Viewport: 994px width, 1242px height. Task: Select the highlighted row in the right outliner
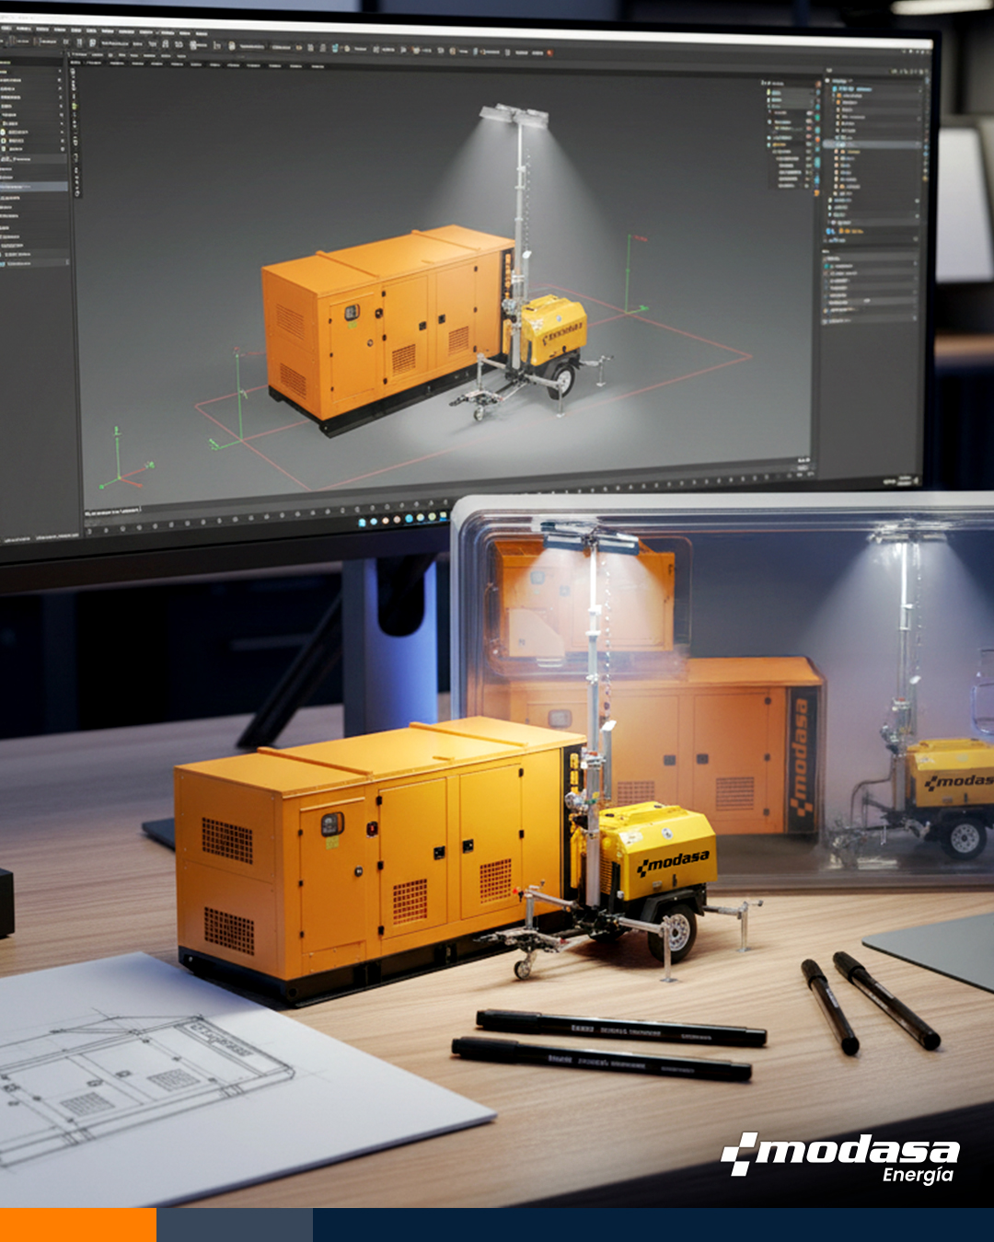click(x=872, y=144)
